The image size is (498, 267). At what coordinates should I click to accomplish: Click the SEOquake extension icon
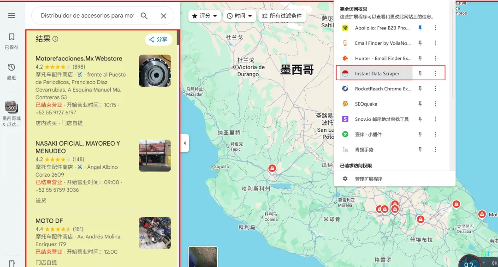[x=345, y=104]
